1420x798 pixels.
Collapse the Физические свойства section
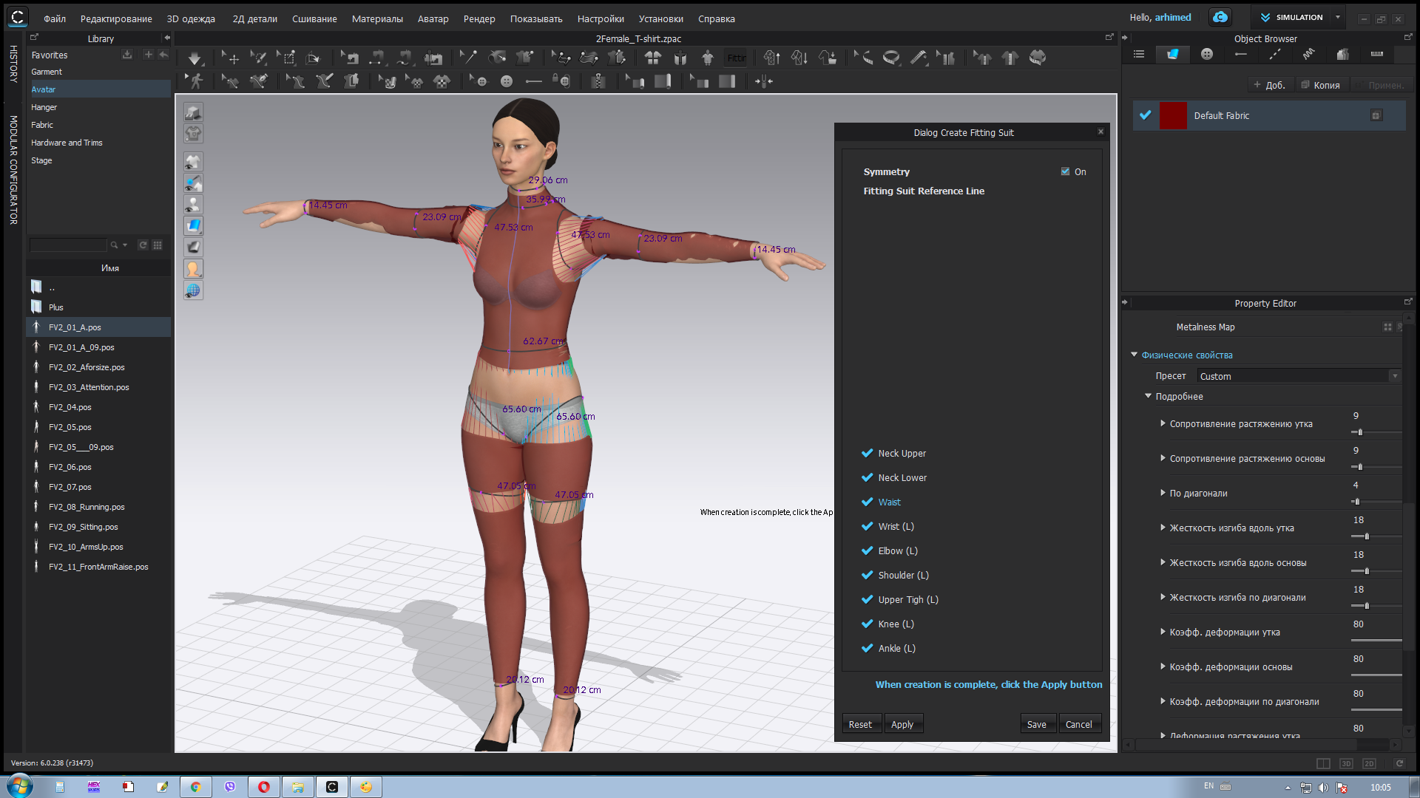point(1135,355)
